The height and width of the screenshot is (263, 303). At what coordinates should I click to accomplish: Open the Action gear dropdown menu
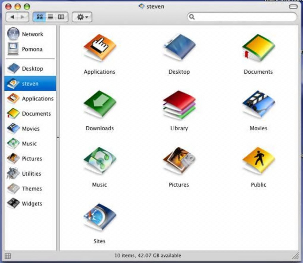82,17
